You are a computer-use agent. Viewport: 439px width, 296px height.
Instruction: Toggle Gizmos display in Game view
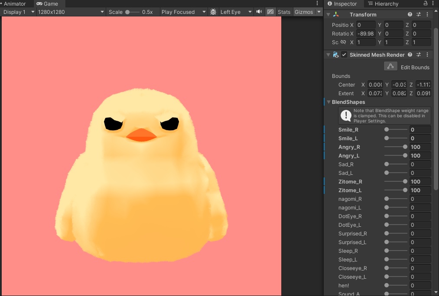(x=304, y=12)
